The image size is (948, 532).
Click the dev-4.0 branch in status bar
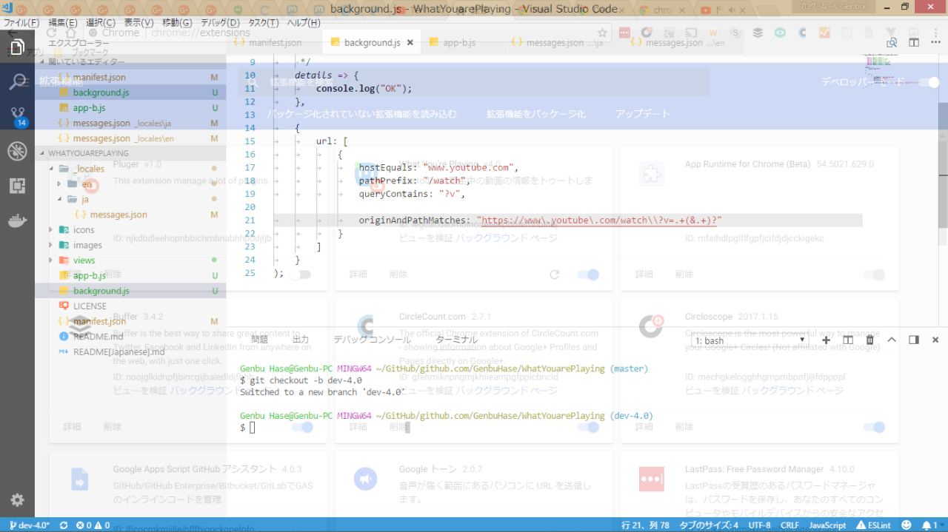(30, 525)
